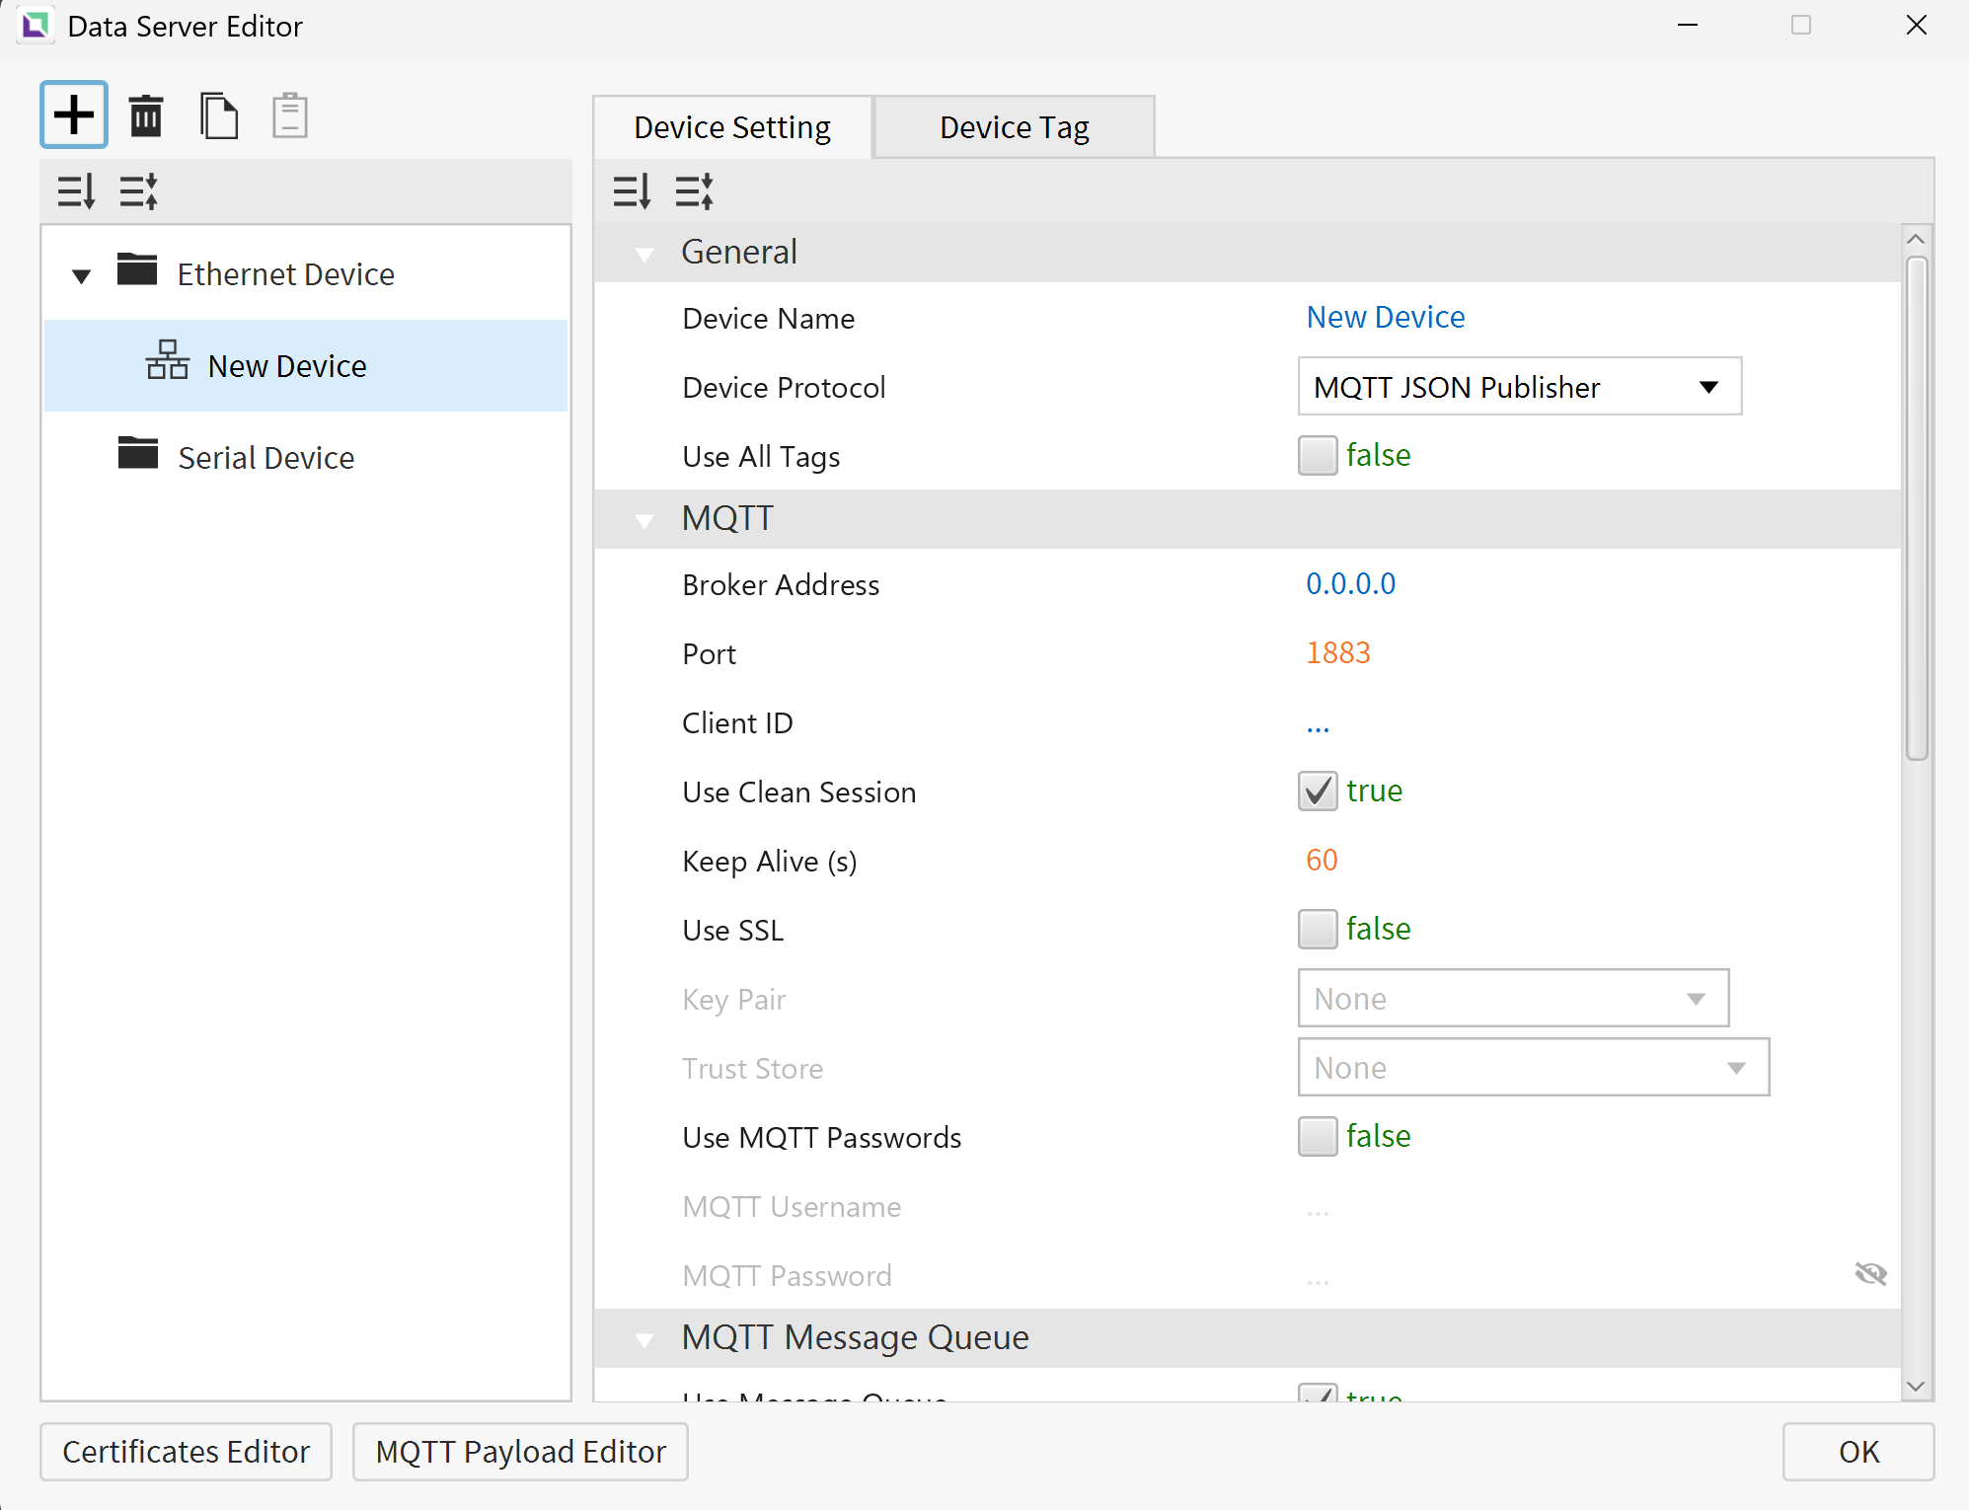
Task: Click the New Device network icon
Action: pos(168,360)
